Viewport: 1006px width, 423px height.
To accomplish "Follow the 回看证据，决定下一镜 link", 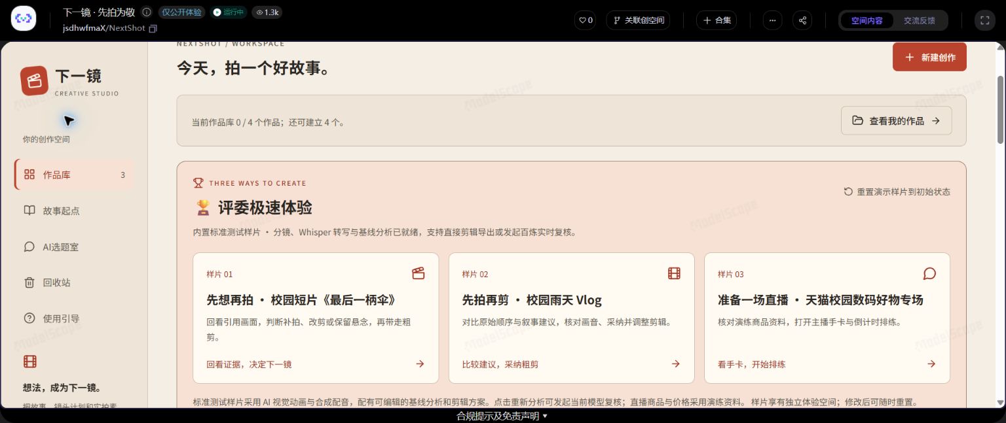I will point(249,364).
